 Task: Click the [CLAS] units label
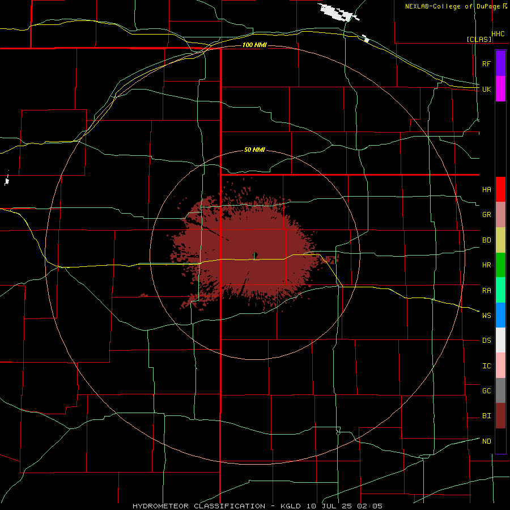[x=479, y=40]
